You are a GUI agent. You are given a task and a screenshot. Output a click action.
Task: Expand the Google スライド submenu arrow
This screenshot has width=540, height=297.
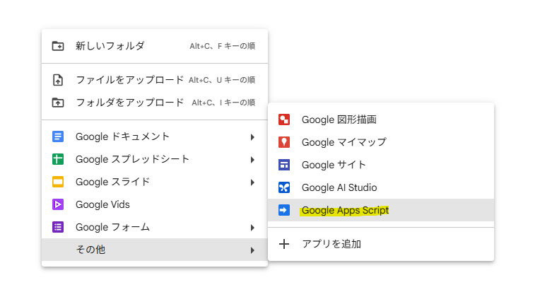pos(252,182)
